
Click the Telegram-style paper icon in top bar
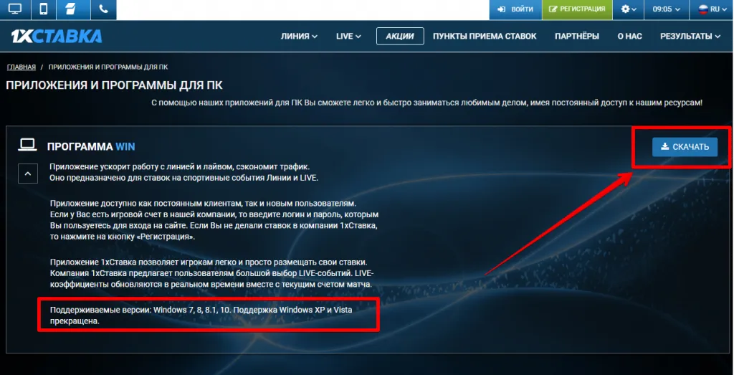pyautogui.click(x=71, y=9)
